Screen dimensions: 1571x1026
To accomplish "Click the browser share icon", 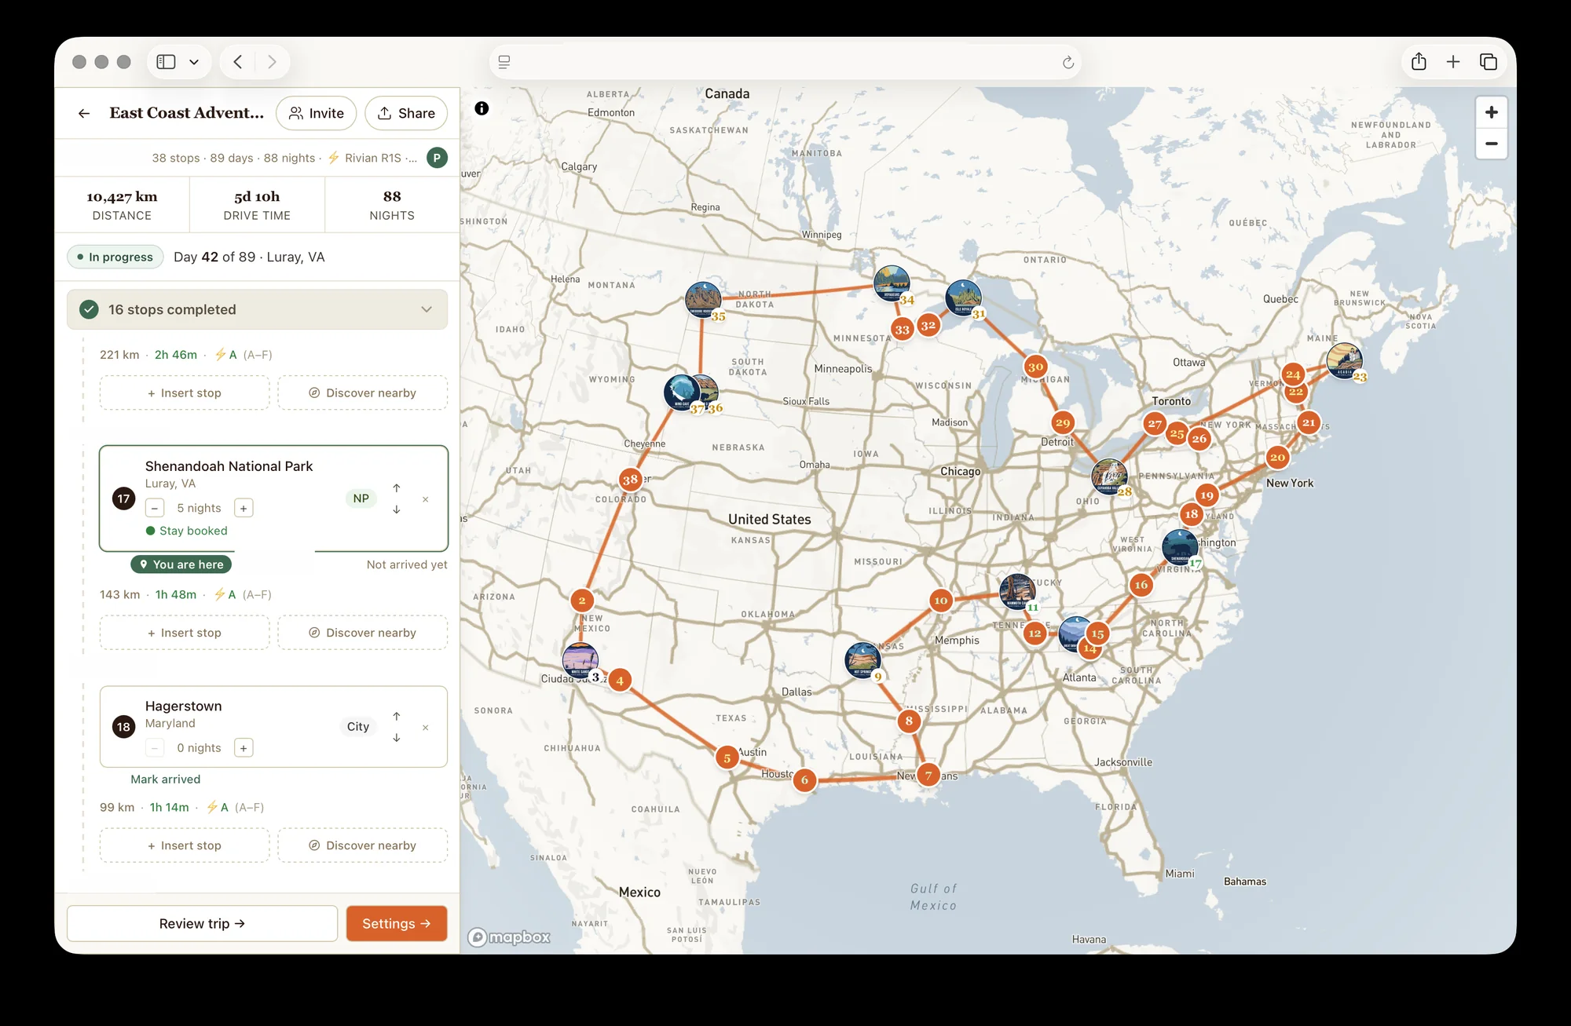I will coord(1419,62).
